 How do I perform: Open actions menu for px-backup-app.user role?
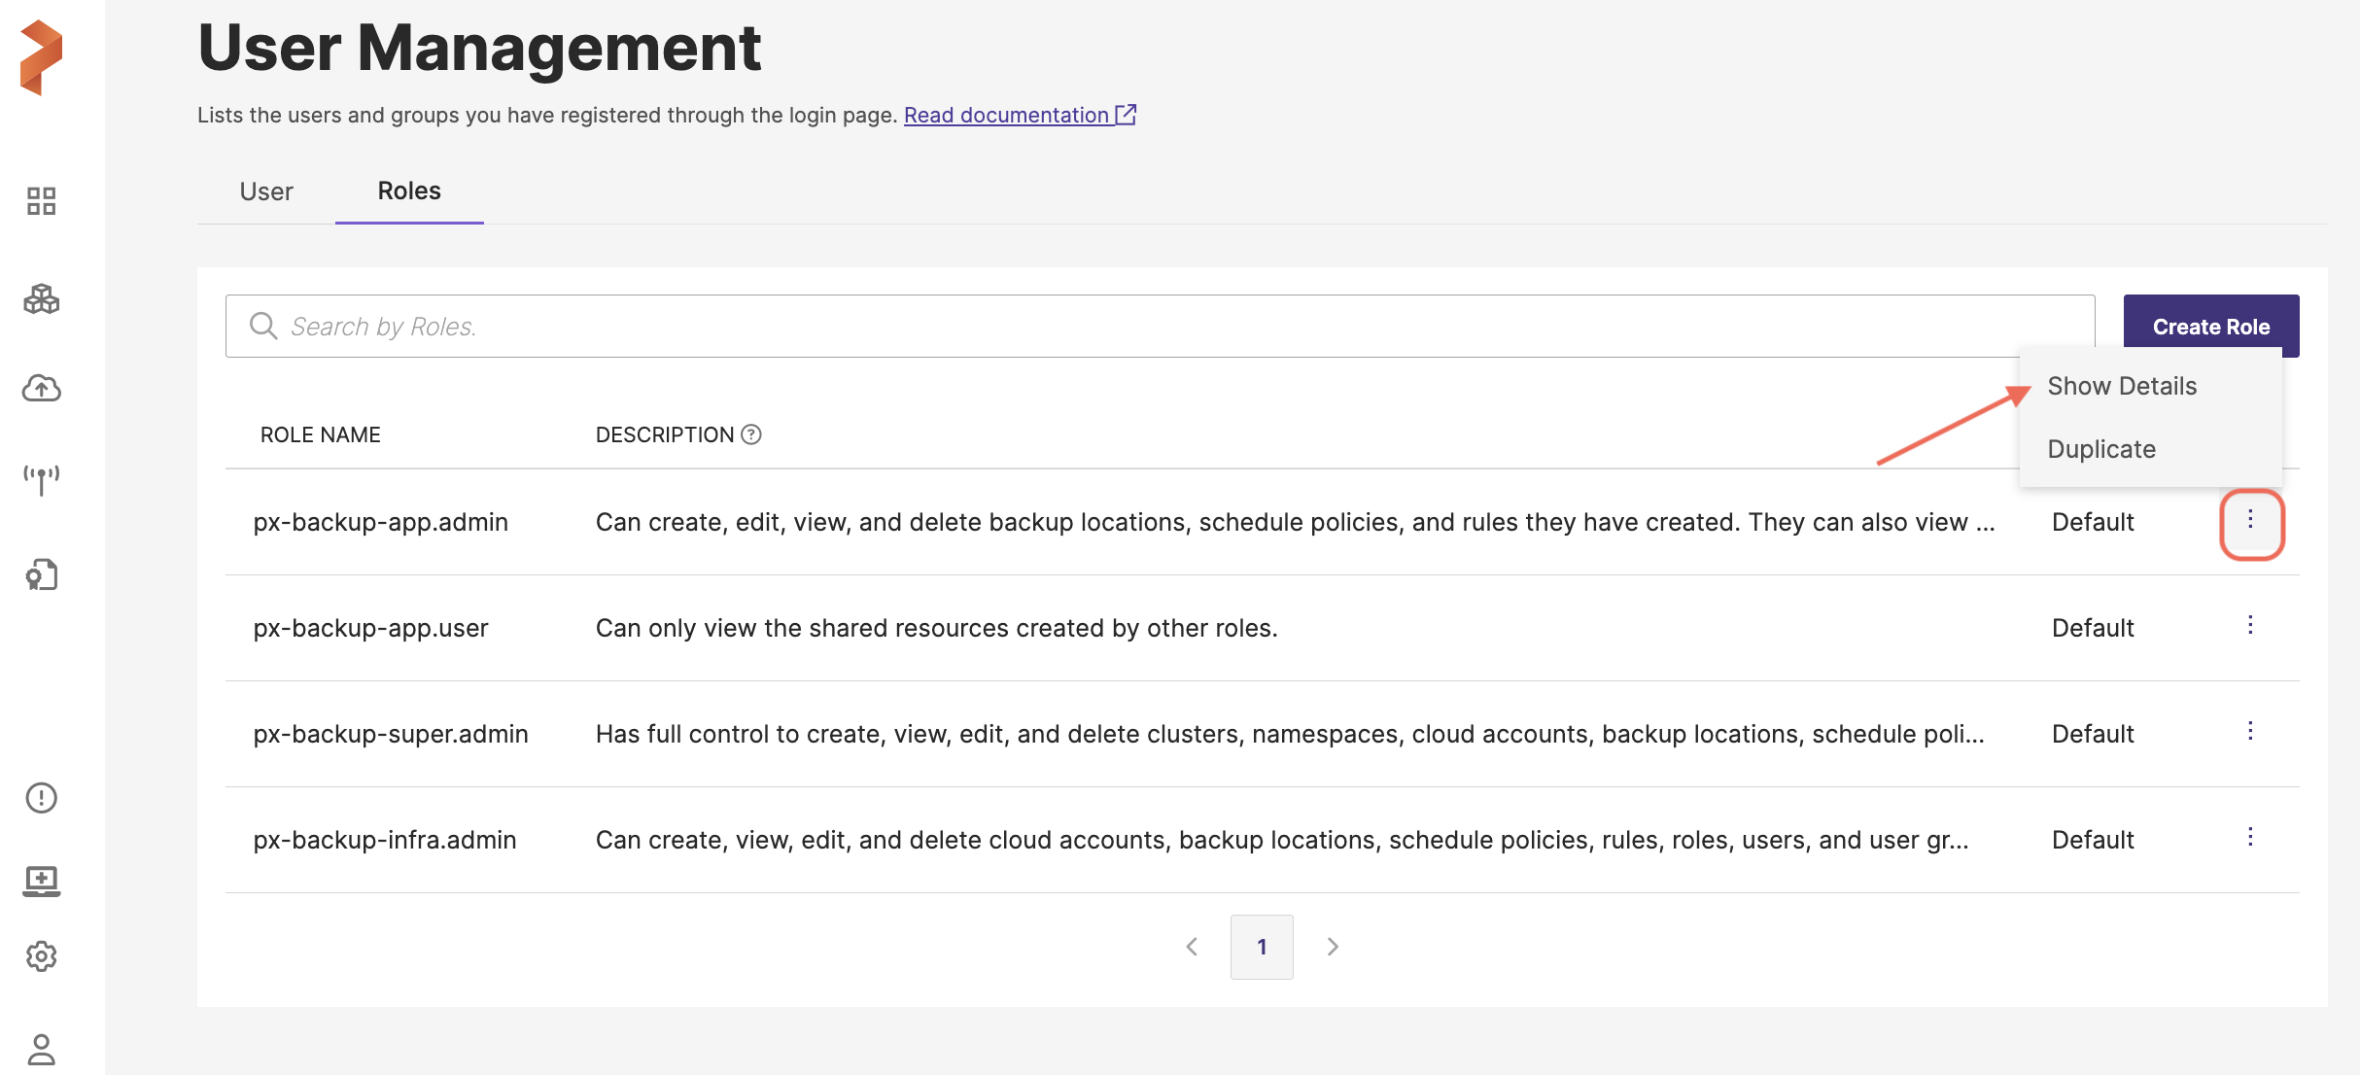point(2249,626)
